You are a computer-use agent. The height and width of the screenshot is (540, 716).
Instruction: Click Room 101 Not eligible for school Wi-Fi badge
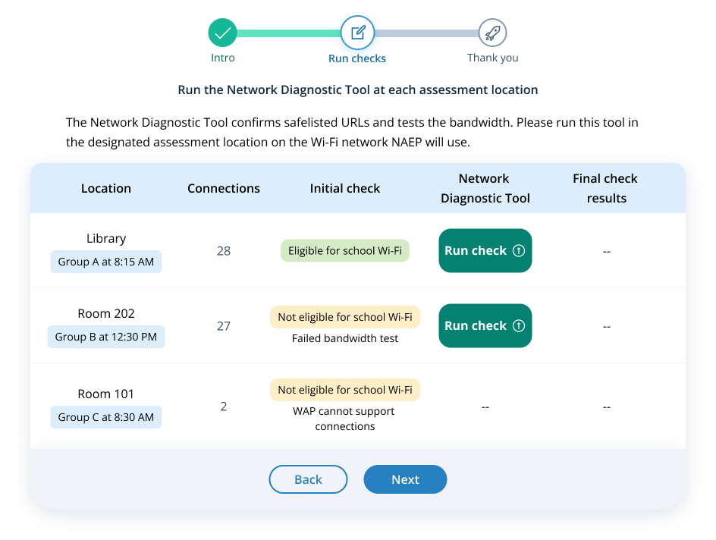pos(345,390)
